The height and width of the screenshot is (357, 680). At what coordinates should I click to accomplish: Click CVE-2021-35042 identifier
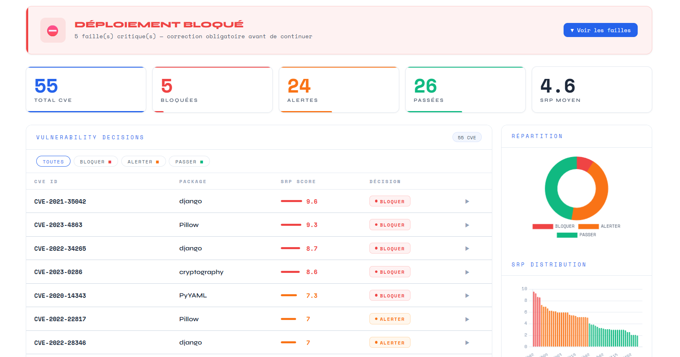[x=60, y=202]
